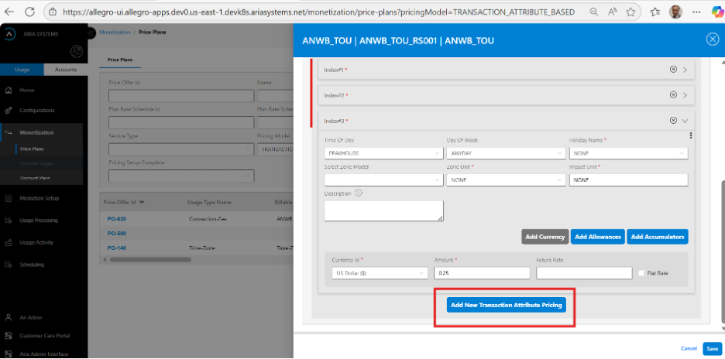Click the Description info icon

click(x=359, y=193)
